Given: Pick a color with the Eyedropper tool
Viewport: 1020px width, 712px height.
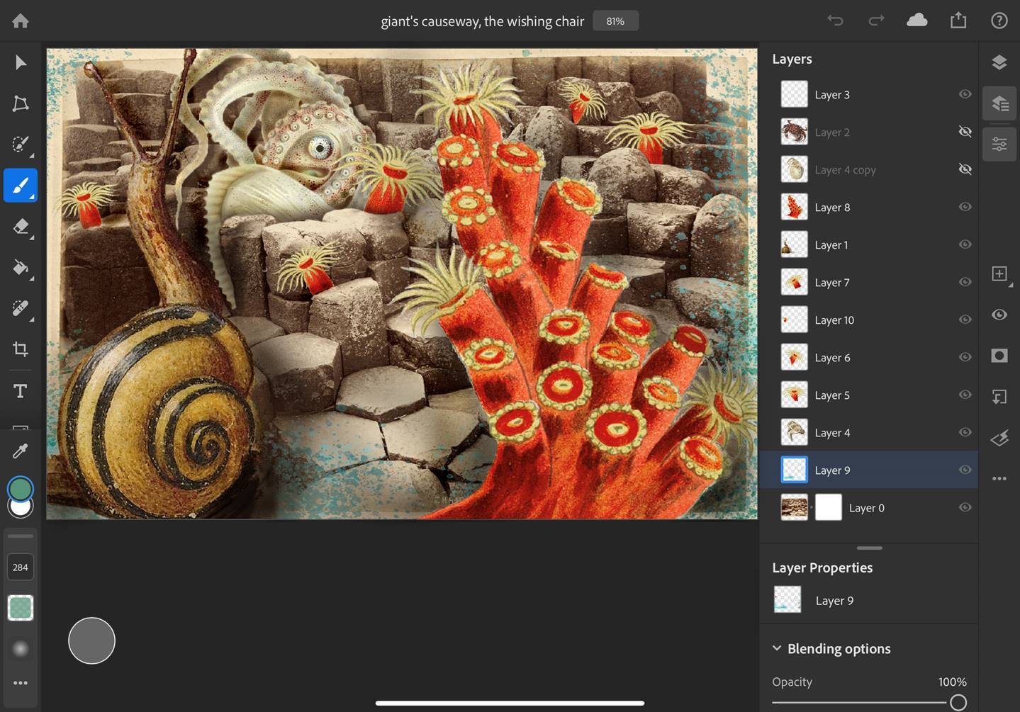Looking at the screenshot, I should coord(20,451).
